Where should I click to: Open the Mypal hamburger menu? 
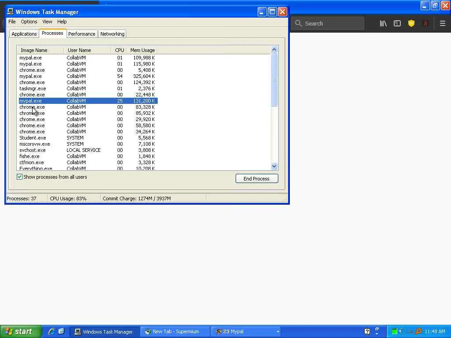pos(442,24)
